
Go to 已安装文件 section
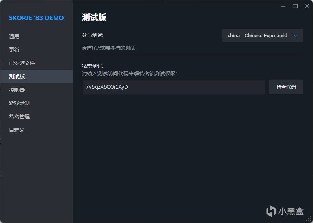pyautogui.click(x=36, y=63)
